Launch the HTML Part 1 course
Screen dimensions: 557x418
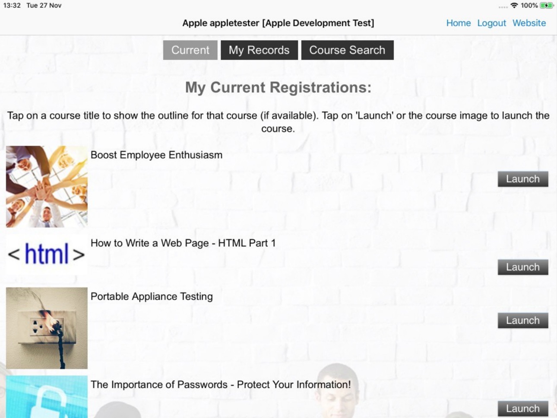click(x=522, y=267)
